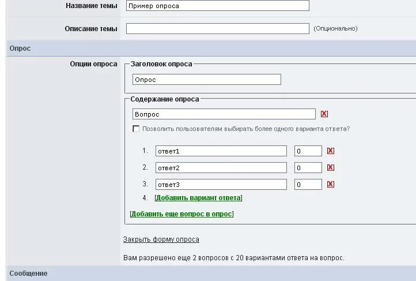This screenshot has height=281, width=416.
Task: Click «Добавить вариант ответа» link
Action: point(198,198)
